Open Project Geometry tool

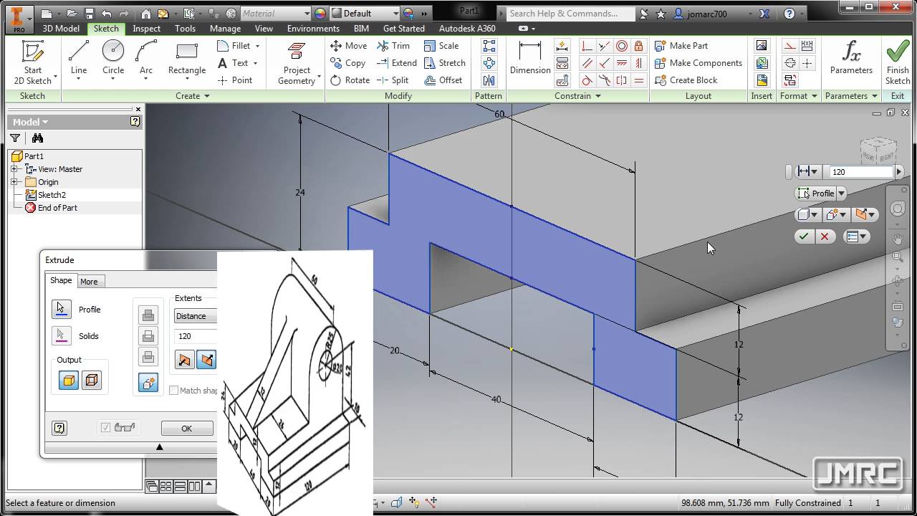(x=297, y=62)
